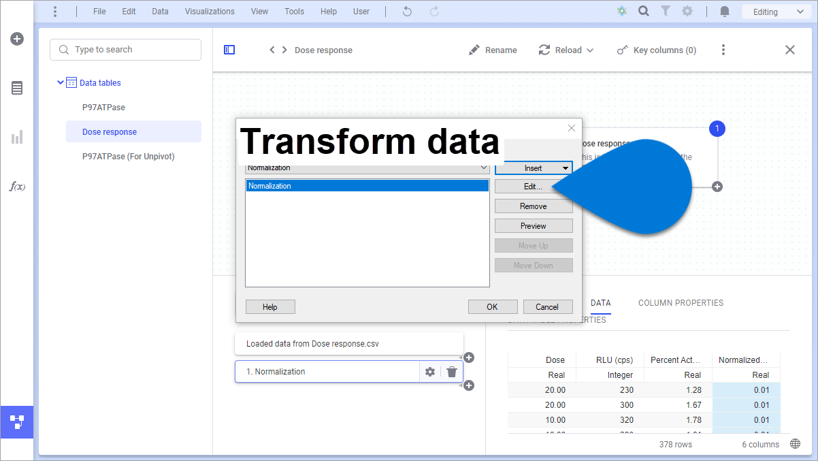Click the Edit... button in dialog

point(534,187)
